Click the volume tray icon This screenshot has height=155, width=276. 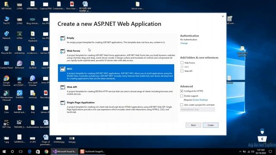(x=253, y=152)
